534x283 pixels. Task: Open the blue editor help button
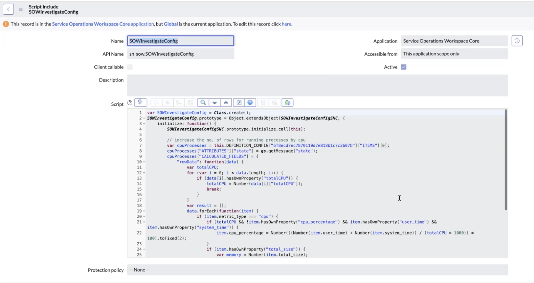250,103
